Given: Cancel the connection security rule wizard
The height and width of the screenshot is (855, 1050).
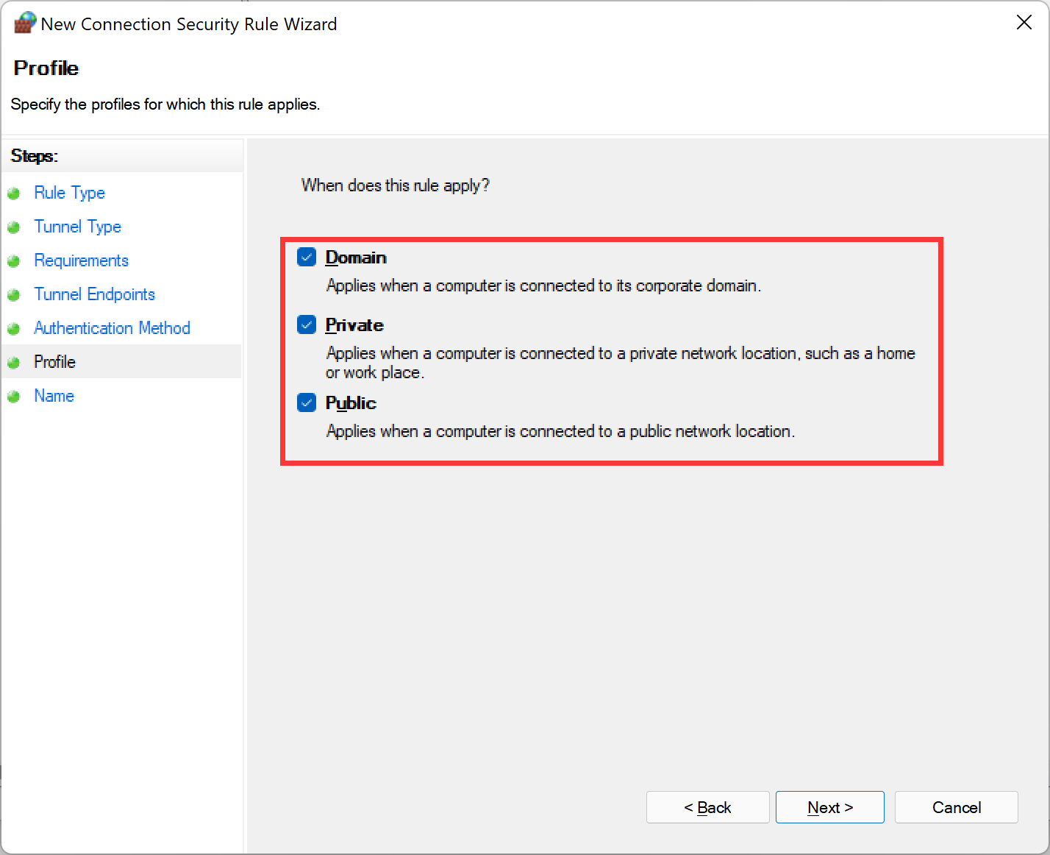Looking at the screenshot, I should (956, 807).
